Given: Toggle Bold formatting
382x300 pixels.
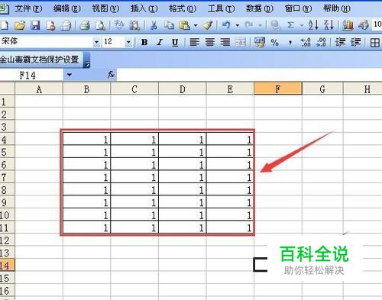Looking at the screenshot, I should point(144,42).
